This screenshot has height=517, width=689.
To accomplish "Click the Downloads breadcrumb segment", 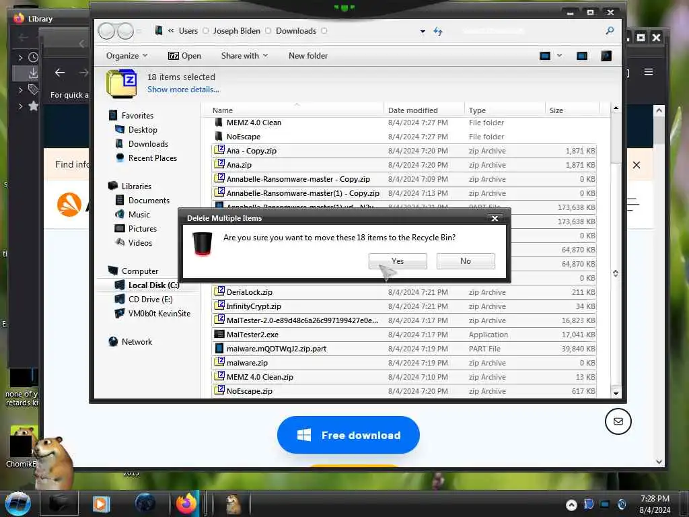I will point(296,31).
